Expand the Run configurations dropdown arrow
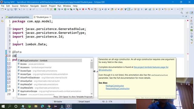This screenshot has width=194, height=109. point(68,9)
